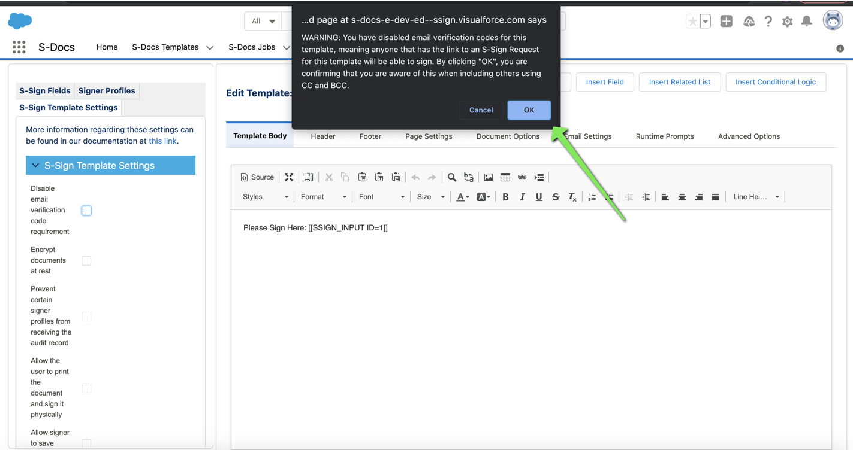Check Encrypt documents at rest
The width and height of the screenshot is (853, 450).
86,261
